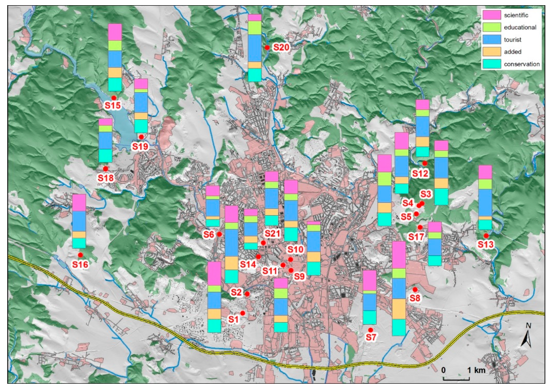
Task: Select the S8 red site marker
Action: [x=415, y=289]
